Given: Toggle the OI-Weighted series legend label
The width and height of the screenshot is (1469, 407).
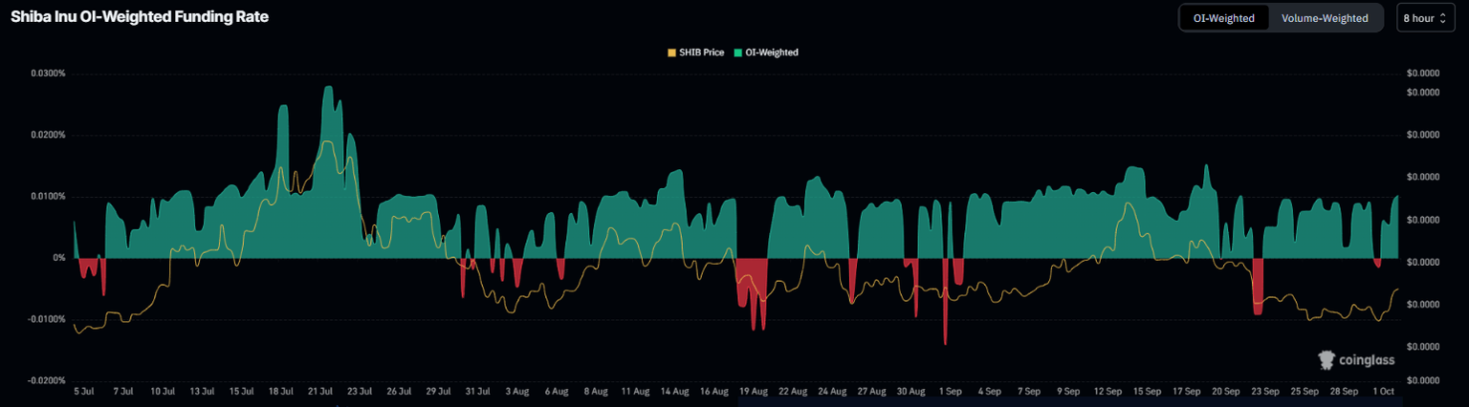Looking at the screenshot, I should pyautogui.click(x=771, y=53).
